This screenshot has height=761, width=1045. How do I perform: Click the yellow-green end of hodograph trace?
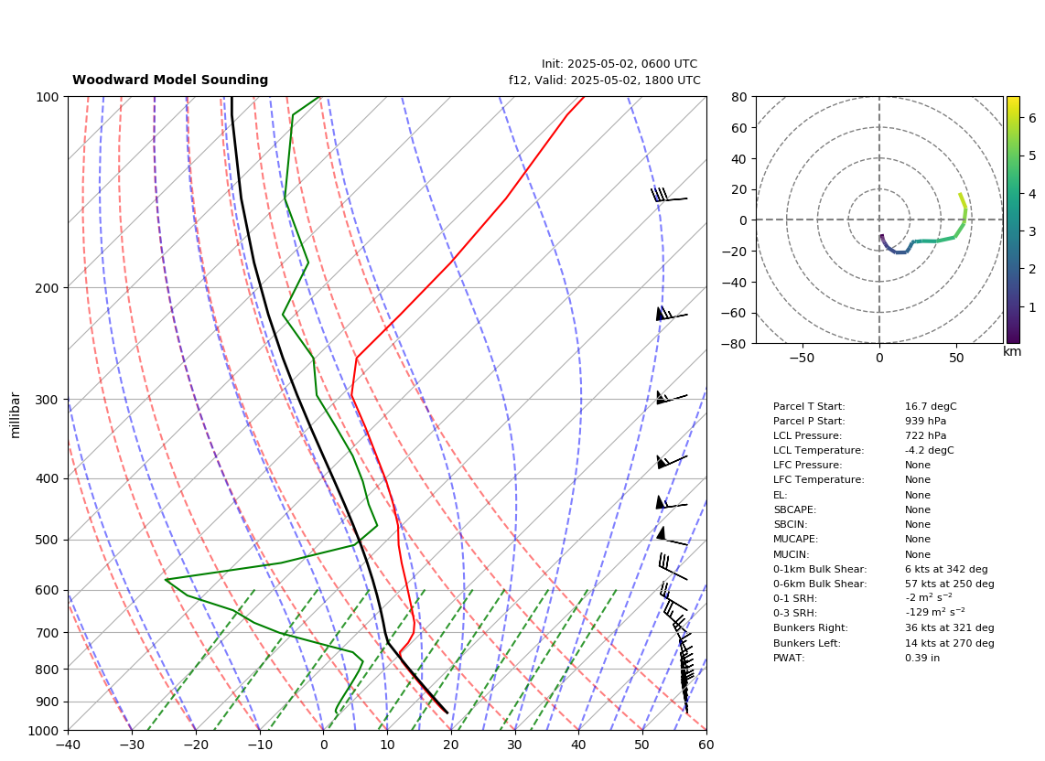(961, 197)
